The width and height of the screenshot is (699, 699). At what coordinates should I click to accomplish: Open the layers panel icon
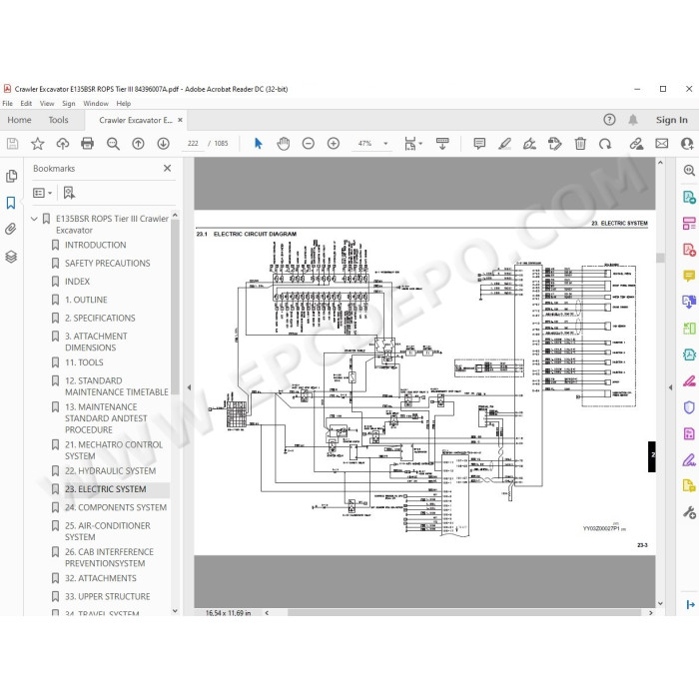[11, 257]
